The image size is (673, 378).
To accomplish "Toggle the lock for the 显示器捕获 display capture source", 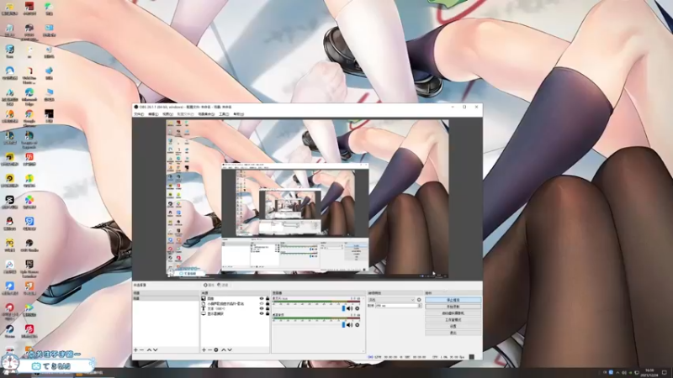I will [x=268, y=313].
